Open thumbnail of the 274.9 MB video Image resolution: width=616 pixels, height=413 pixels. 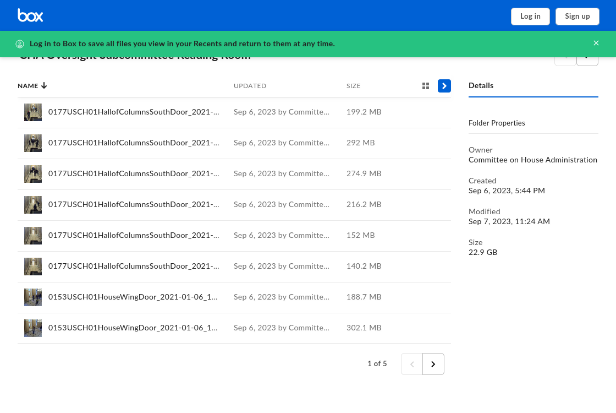(33, 174)
